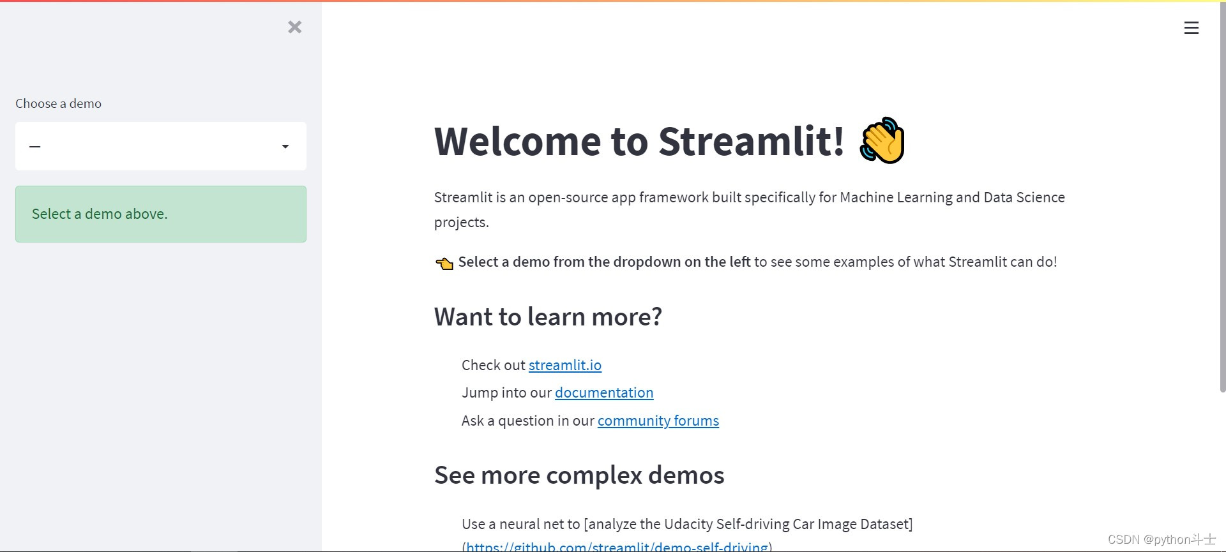Click the dropdown arrow in the demo selector
The width and height of the screenshot is (1226, 552).
[285, 147]
